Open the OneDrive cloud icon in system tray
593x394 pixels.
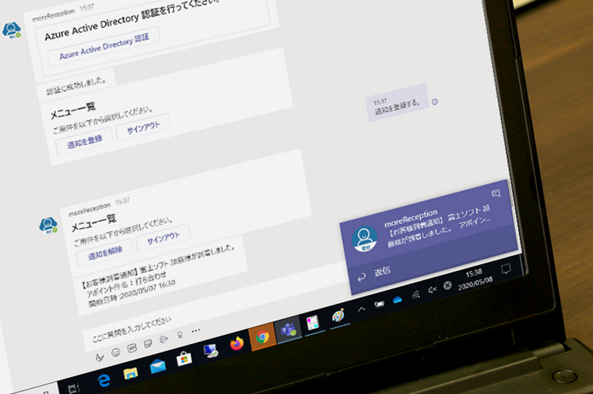pos(398,300)
